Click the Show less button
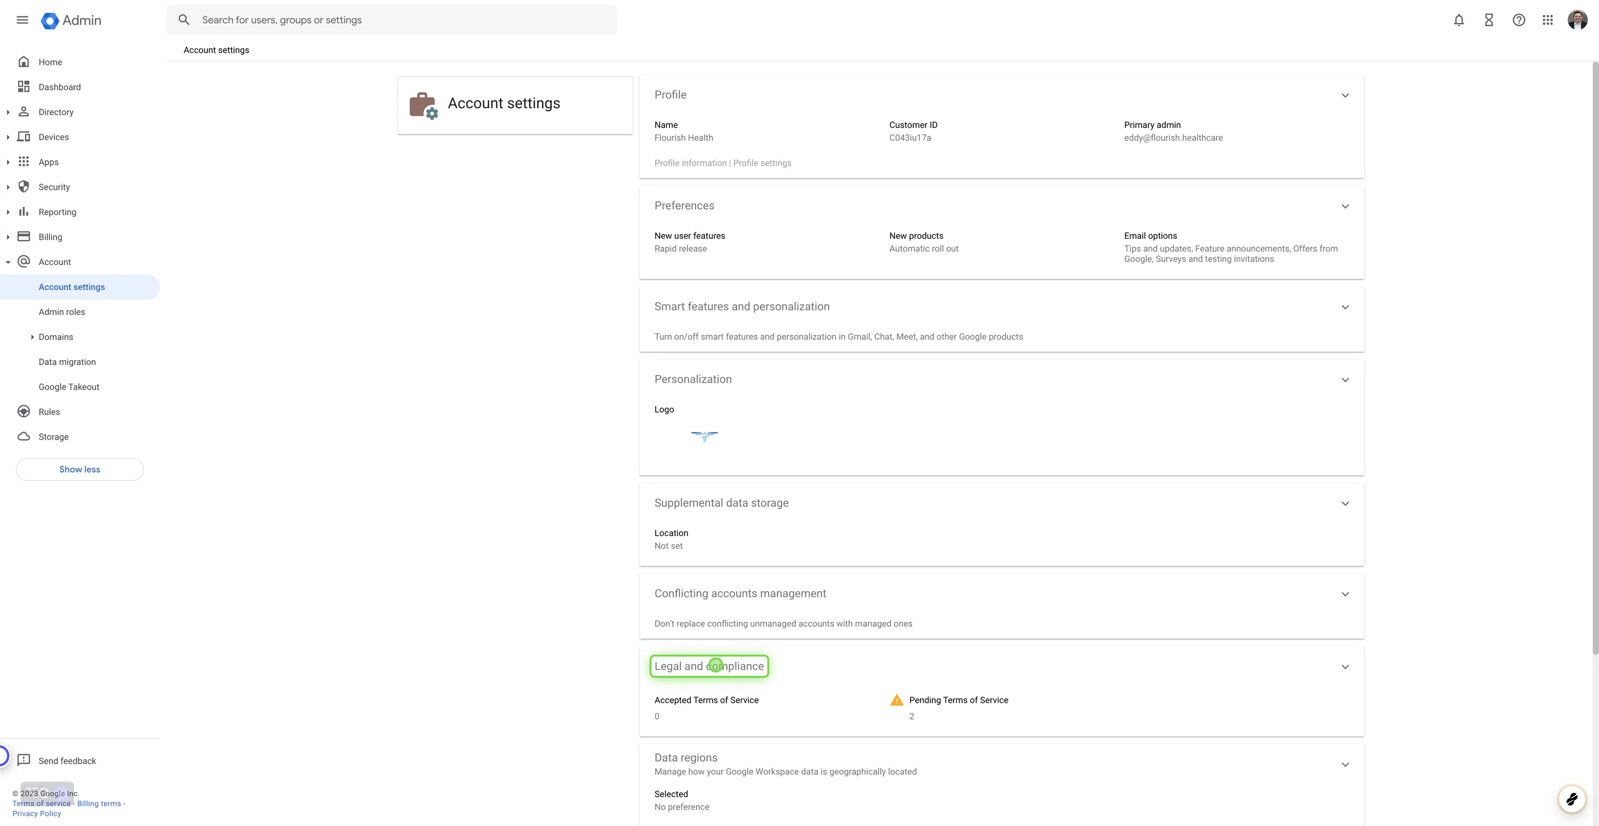1599x826 pixels. [x=79, y=469]
